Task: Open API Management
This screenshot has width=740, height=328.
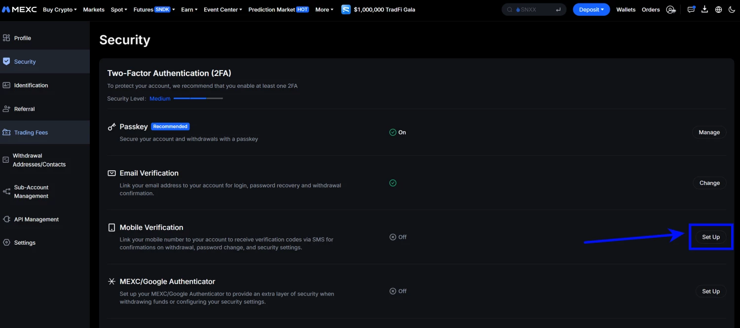Action: pyautogui.click(x=45, y=219)
